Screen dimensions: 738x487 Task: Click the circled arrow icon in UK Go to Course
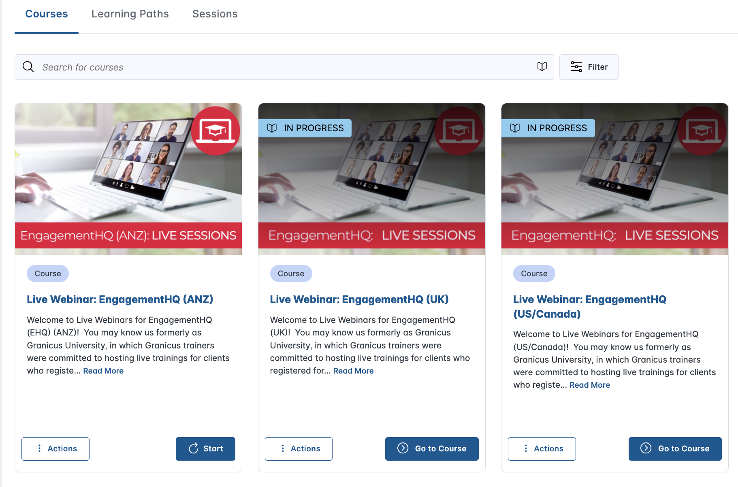(403, 449)
